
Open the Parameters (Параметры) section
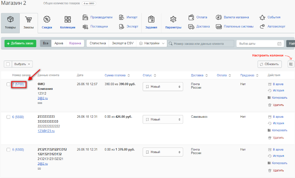point(173,22)
